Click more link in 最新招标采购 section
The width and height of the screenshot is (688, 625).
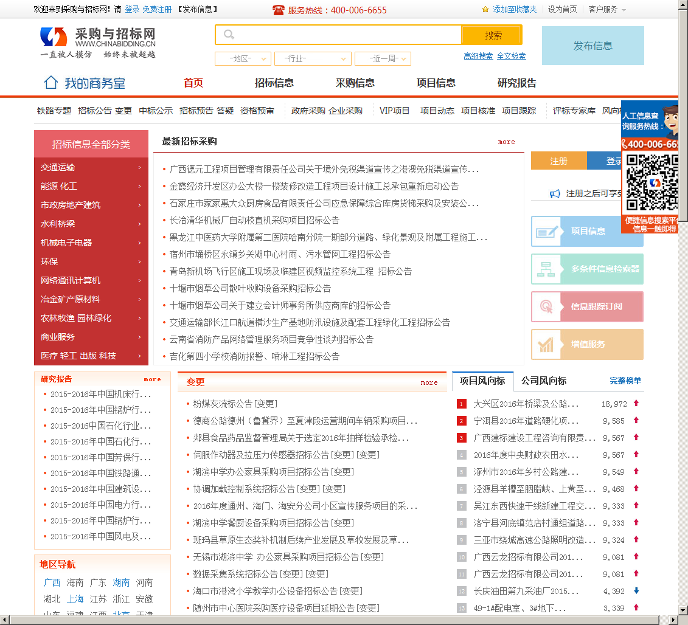(506, 142)
